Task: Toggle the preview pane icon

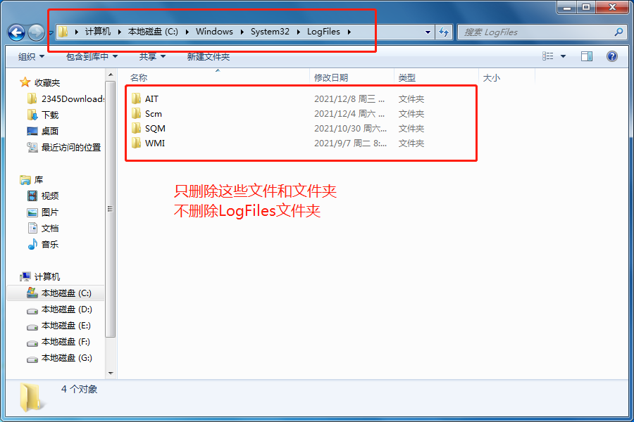Action: click(587, 56)
